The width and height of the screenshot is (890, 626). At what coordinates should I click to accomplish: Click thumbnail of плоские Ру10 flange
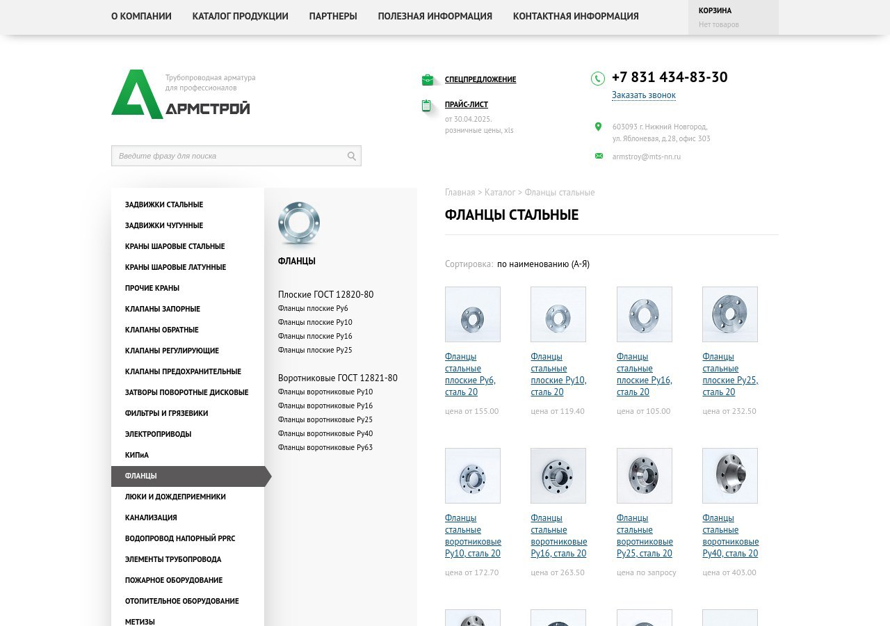(x=558, y=314)
